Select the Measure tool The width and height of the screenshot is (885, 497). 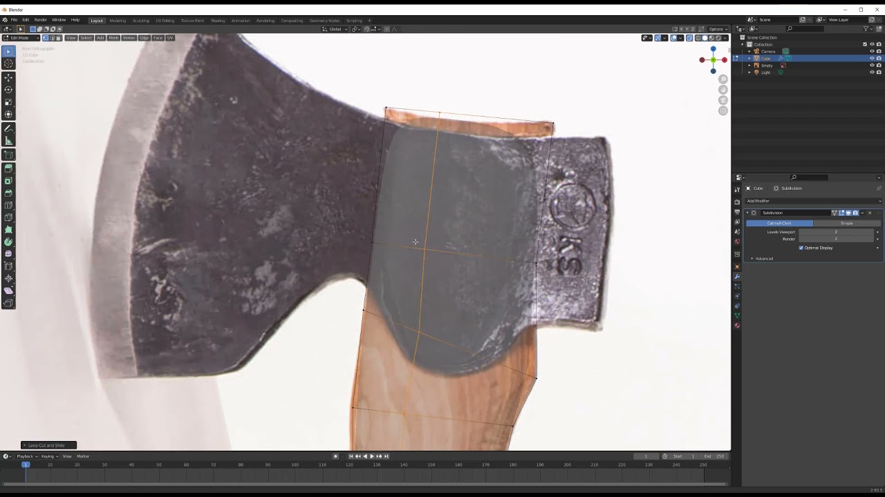tap(8, 141)
